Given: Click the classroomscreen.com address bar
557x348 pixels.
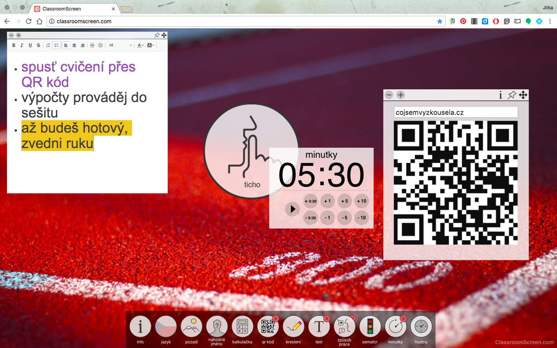Looking at the screenshot, I should tap(246, 21).
